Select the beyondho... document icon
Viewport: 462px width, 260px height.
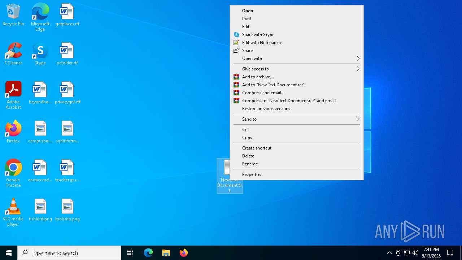point(40,93)
